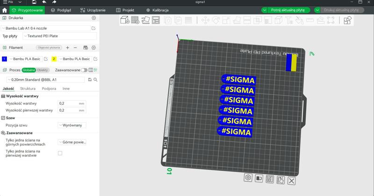Arrange all objects from the top toolbar
The width and height of the screenshot is (374, 196).
click(156, 20)
